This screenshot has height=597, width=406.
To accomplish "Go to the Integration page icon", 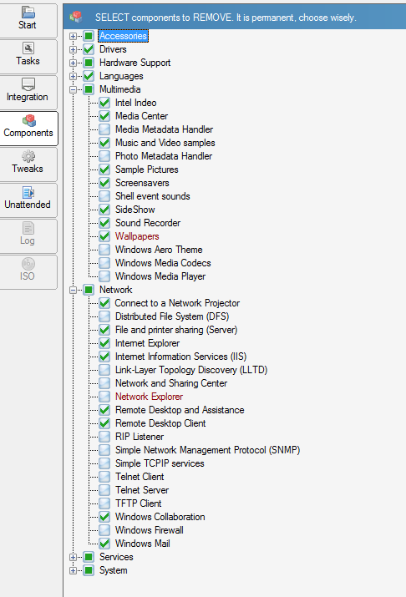I will 28,84.
